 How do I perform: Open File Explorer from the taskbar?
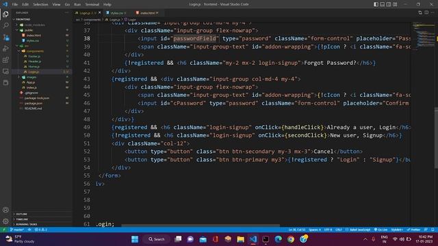(240, 239)
